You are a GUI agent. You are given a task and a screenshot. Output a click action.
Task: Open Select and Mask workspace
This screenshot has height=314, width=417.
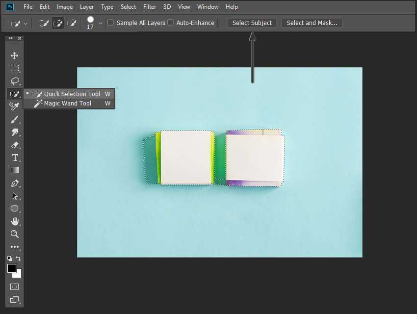[x=312, y=23]
